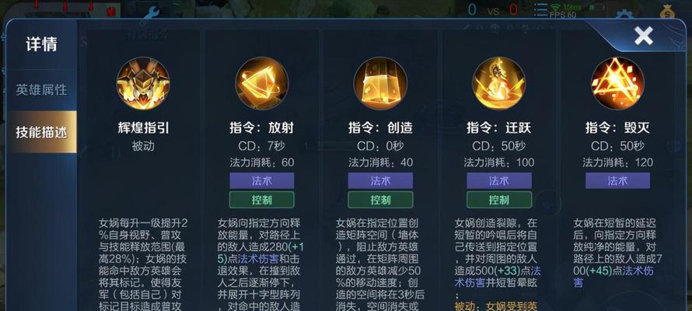692x311 pixels.
Task: Click the 法术 tag under 指令：毁灭
Action: tap(617, 180)
